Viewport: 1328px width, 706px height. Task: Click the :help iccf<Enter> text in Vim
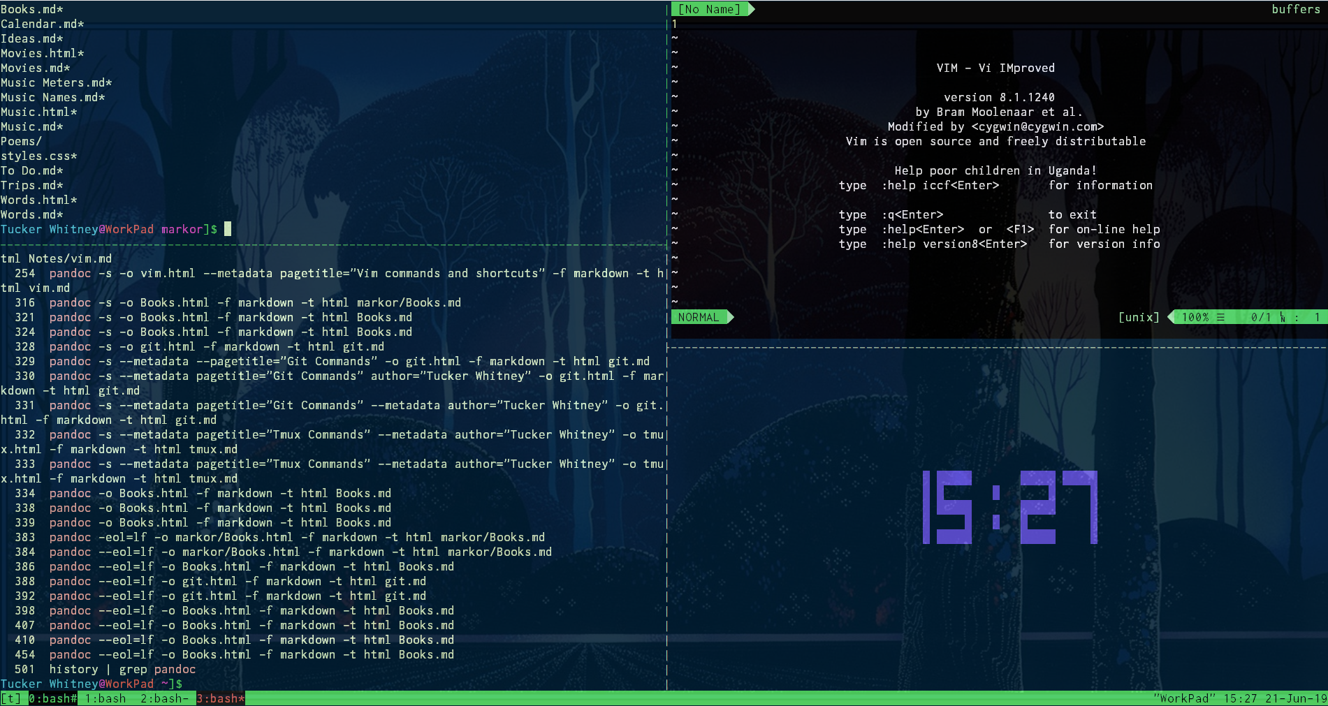940,185
